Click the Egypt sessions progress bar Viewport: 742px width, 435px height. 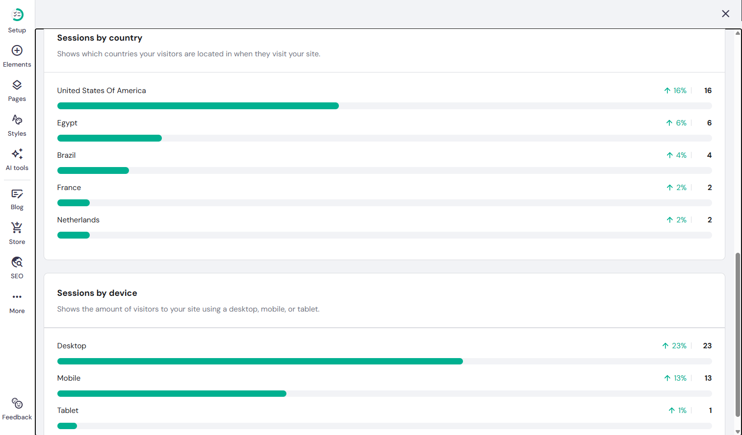(109, 138)
